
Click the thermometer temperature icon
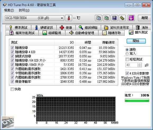click(68, 18)
